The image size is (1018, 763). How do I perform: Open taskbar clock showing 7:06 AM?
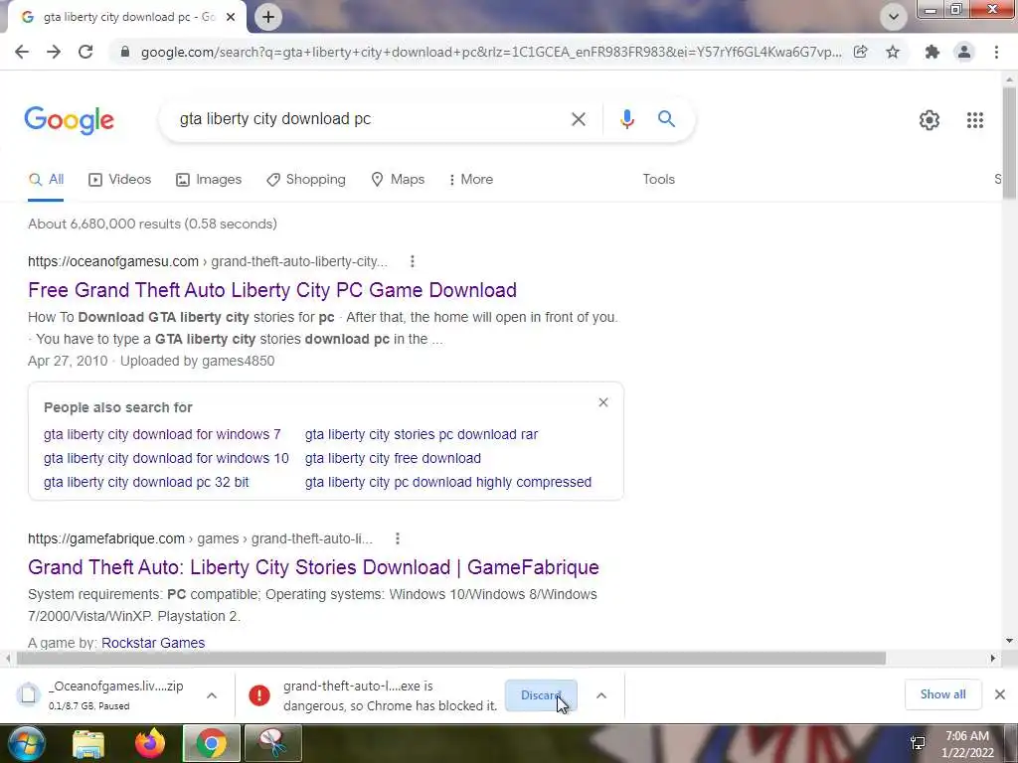click(x=967, y=744)
